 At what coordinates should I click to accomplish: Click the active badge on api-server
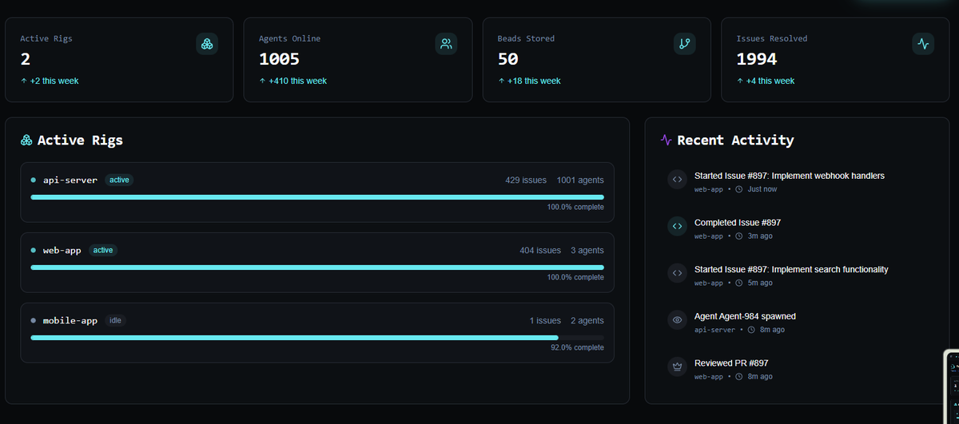click(119, 180)
